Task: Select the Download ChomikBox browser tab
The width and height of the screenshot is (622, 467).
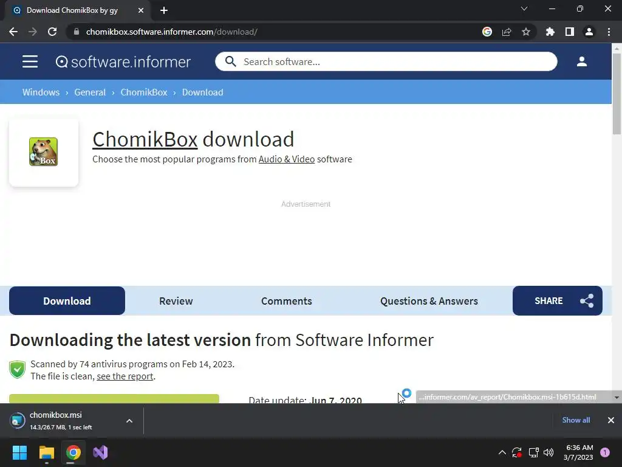Action: (x=77, y=10)
